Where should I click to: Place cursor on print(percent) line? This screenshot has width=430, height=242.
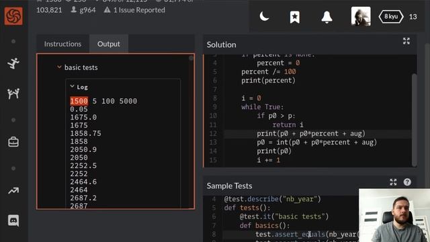269,81
